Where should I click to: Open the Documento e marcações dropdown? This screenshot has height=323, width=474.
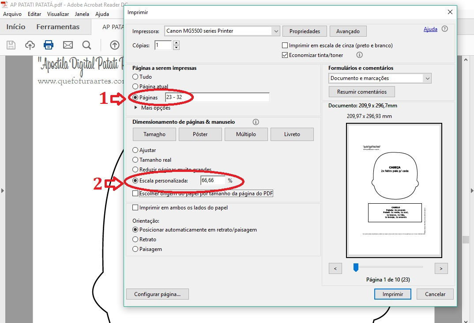coord(426,78)
